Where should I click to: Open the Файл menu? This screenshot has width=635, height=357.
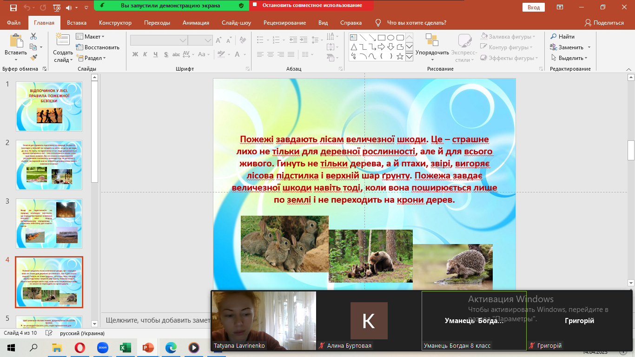pyautogui.click(x=14, y=23)
